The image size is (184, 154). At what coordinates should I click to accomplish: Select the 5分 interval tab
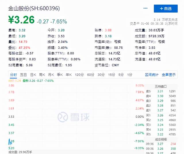[121, 75]
